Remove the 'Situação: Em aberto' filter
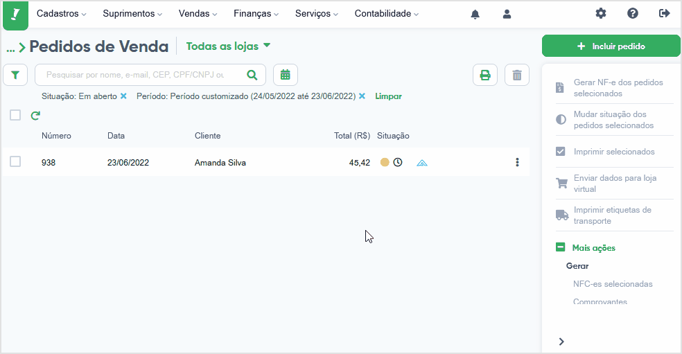This screenshot has height=354, width=682. [123, 96]
